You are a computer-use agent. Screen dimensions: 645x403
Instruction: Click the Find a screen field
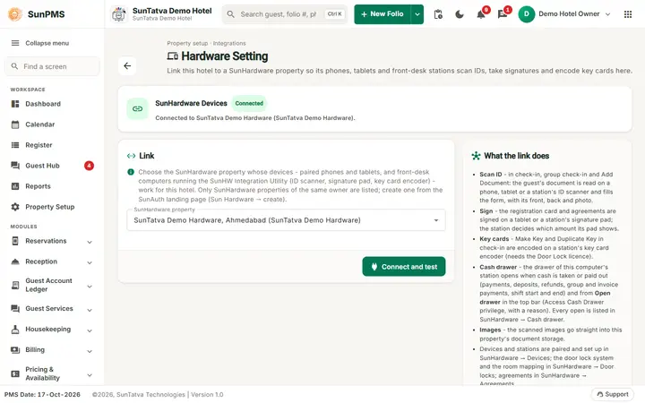53,66
